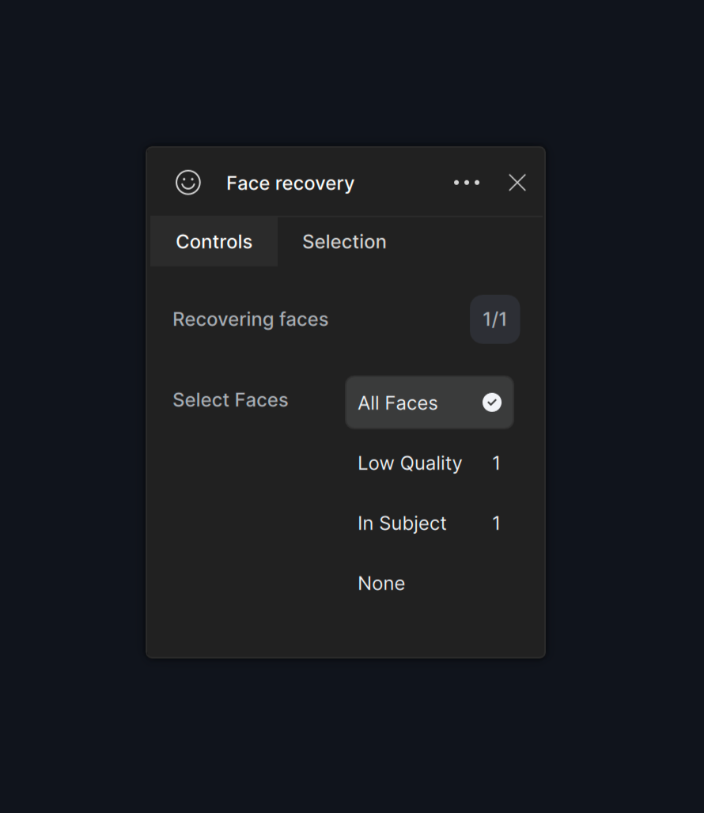Click the Face recovery panel title
The width and height of the screenshot is (704, 813).
290,183
